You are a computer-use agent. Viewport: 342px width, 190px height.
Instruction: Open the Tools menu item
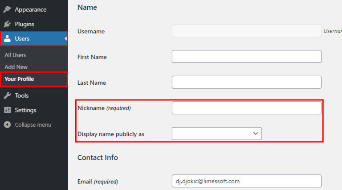click(x=21, y=95)
